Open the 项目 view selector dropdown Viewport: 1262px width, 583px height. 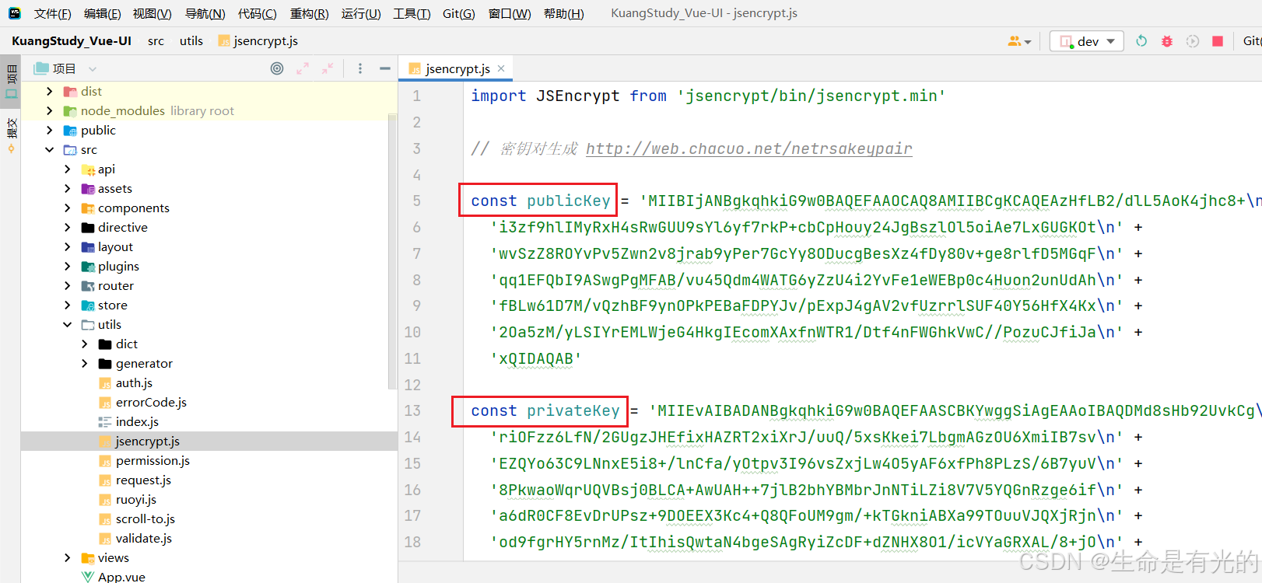pos(93,69)
